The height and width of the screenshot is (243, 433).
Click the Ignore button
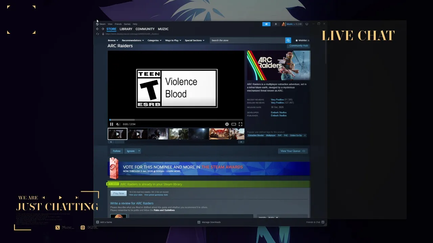[x=131, y=151]
